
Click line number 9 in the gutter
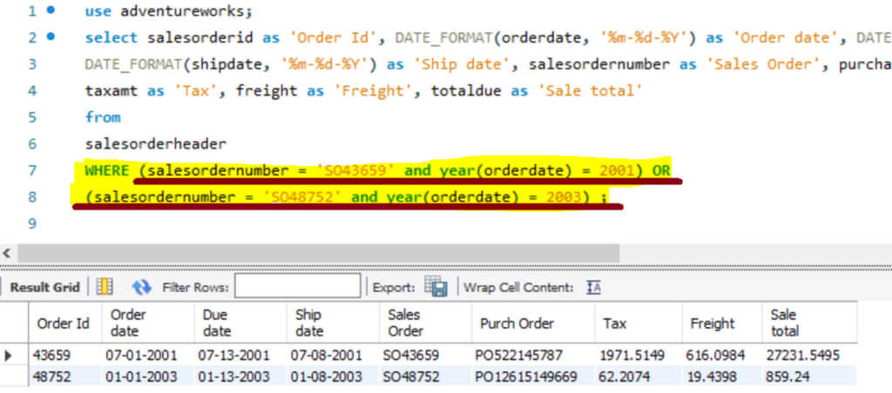tap(32, 223)
